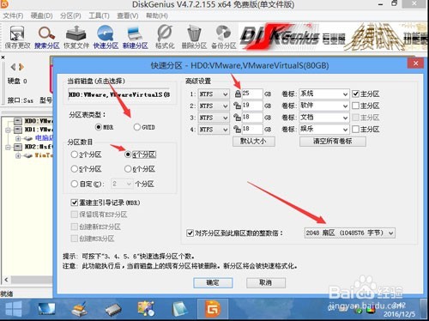The height and width of the screenshot is (321, 429).
Task: Select GUID partition table type
Action: tap(137, 127)
